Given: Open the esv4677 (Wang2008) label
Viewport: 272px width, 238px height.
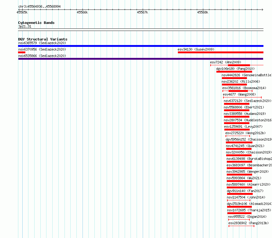Looking at the screenshot, I should (239, 94).
